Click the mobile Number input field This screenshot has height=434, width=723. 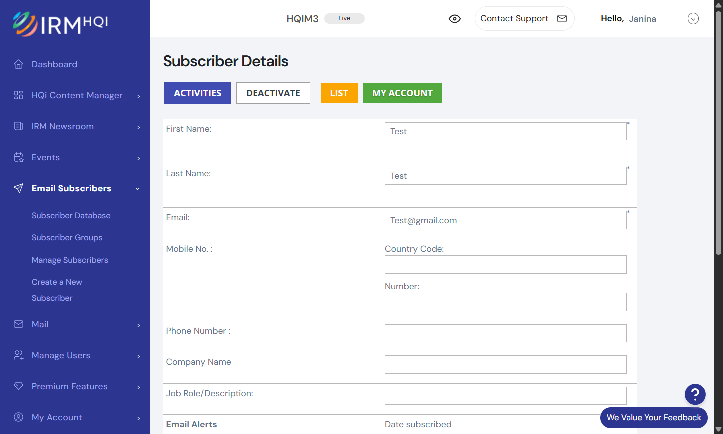point(506,302)
